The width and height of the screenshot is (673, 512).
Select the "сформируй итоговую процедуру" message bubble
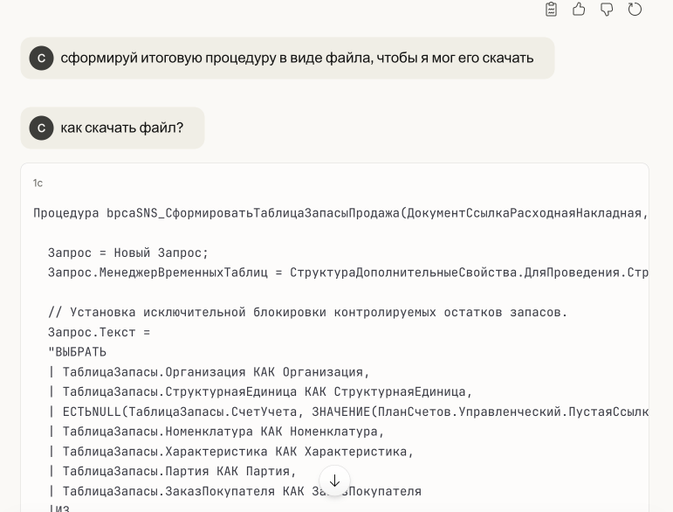pyautogui.click(x=297, y=58)
